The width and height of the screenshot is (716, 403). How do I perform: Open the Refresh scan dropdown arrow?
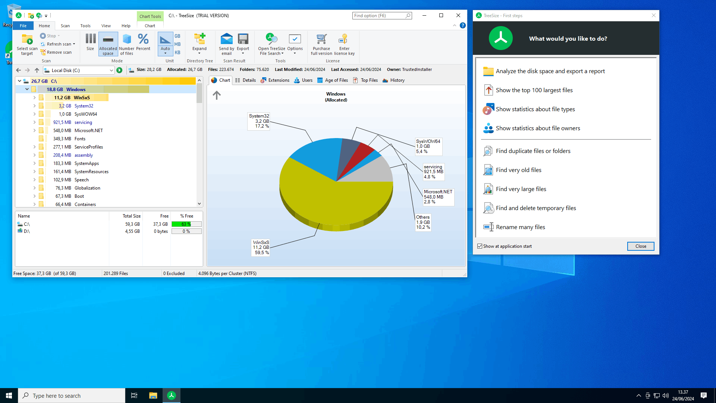[x=74, y=44]
